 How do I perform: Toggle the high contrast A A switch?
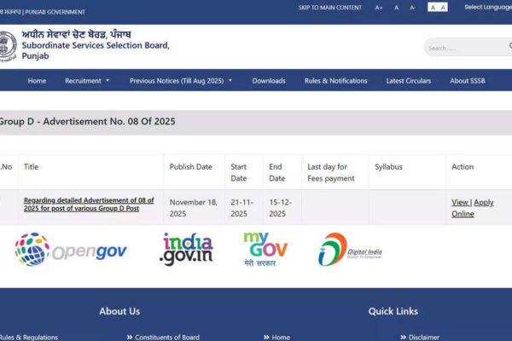click(x=438, y=7)
